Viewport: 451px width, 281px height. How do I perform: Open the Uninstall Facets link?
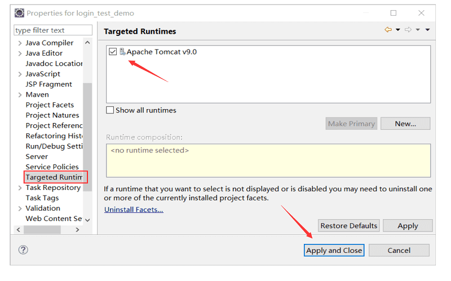click(x=134, y=210)
